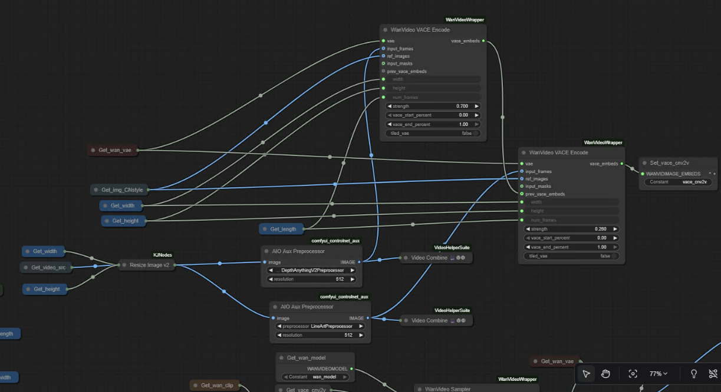Click the WANVIDEOMODEL output port
This screenshot has height=392, width=721.
coord(351,368)
